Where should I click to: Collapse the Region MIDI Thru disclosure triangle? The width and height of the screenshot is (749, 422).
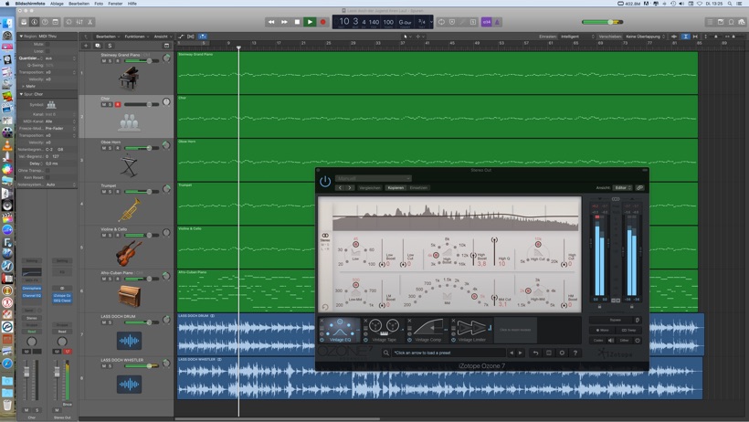[20, 37]
